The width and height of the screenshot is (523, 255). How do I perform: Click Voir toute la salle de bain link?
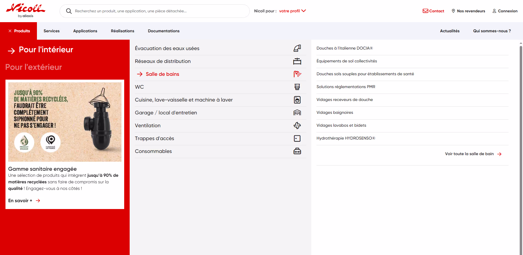[x=469, y=154]
